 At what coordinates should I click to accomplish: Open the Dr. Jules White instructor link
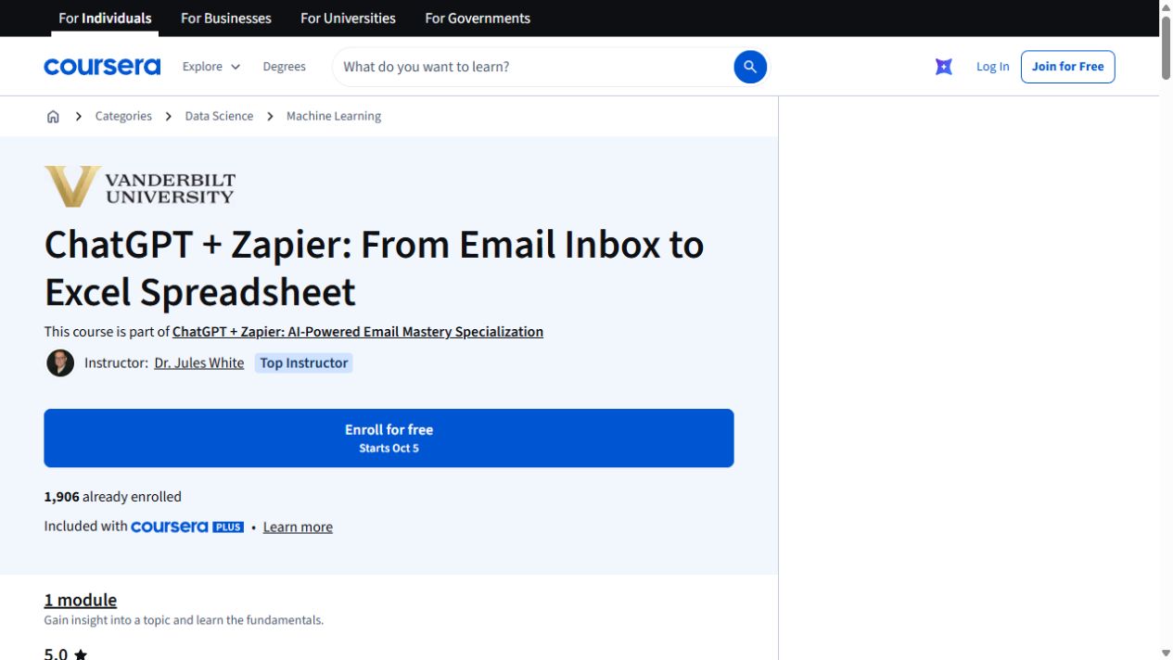click(x=199, y=362)
